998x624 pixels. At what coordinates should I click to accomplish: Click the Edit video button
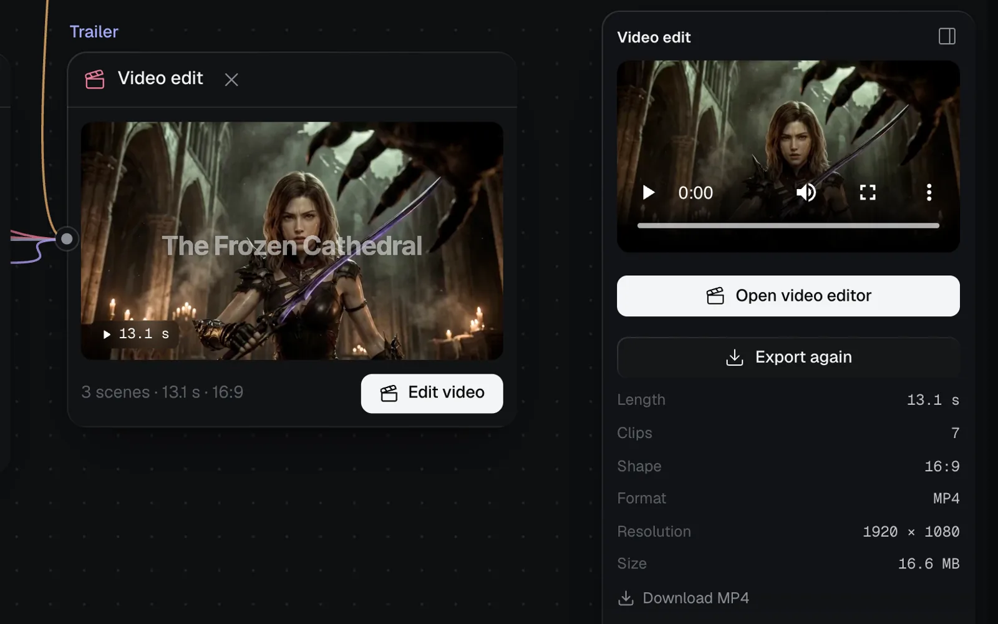tap(432, 393)
